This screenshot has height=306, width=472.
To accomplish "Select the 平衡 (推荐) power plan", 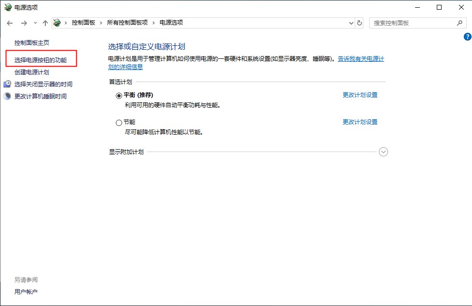I will 119,96.
